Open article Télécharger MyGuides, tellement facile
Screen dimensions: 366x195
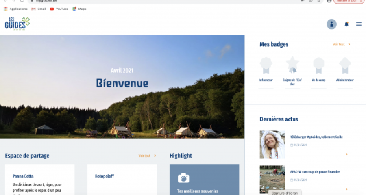pos(316,137)
